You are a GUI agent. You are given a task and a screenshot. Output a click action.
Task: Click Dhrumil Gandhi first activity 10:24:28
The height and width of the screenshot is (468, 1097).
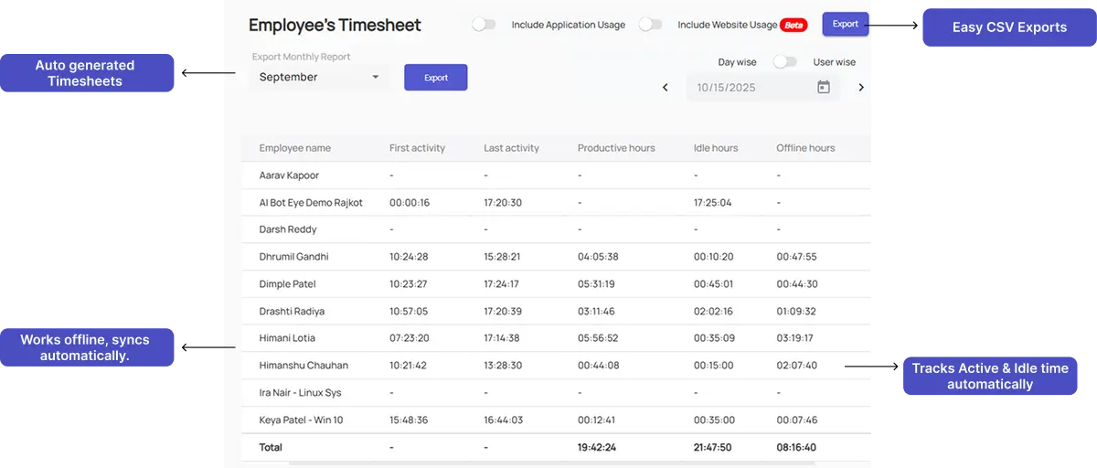point(409,257)
